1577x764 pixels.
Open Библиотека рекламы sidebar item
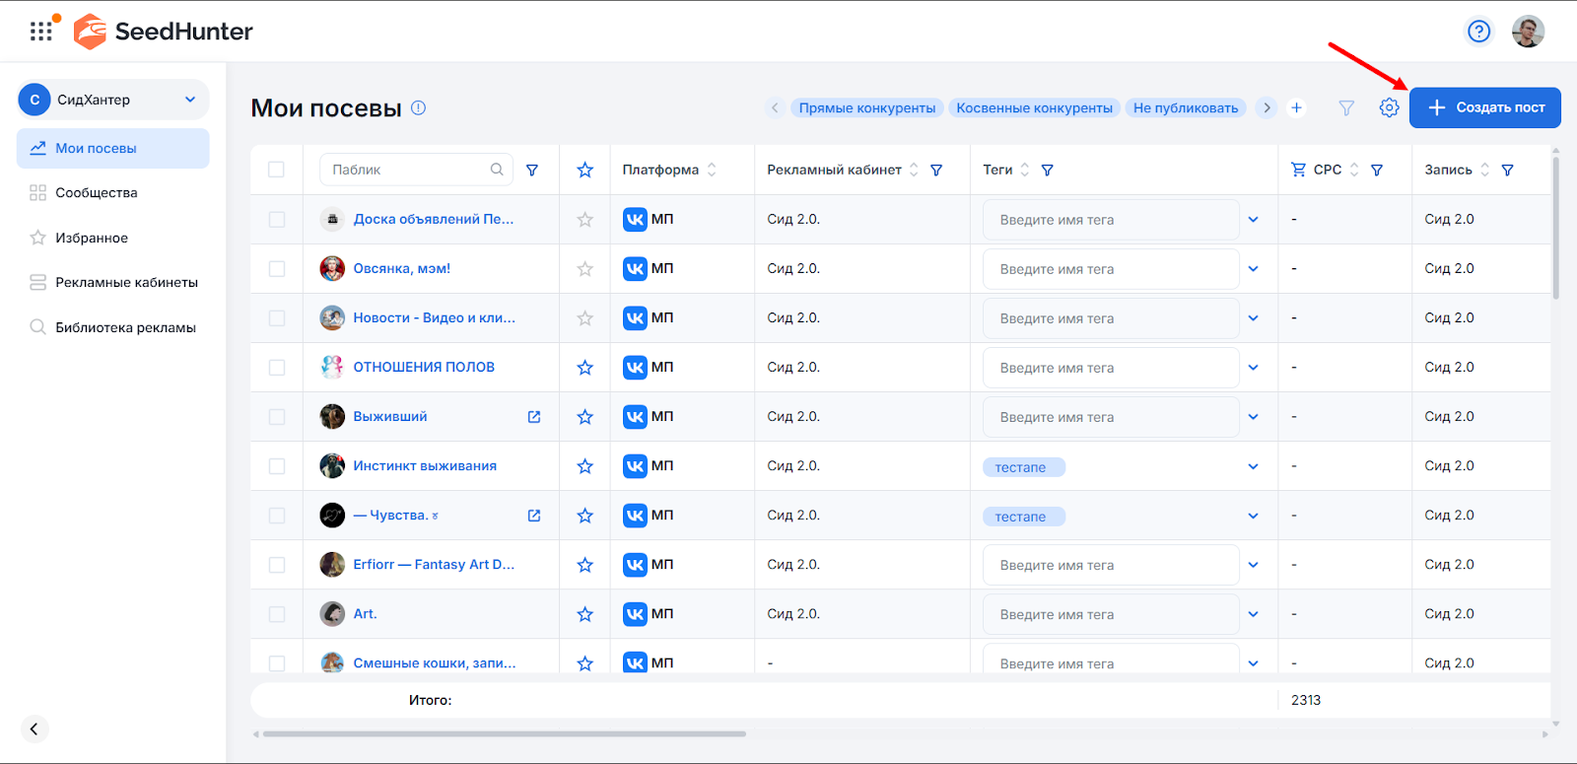point(125,327)
